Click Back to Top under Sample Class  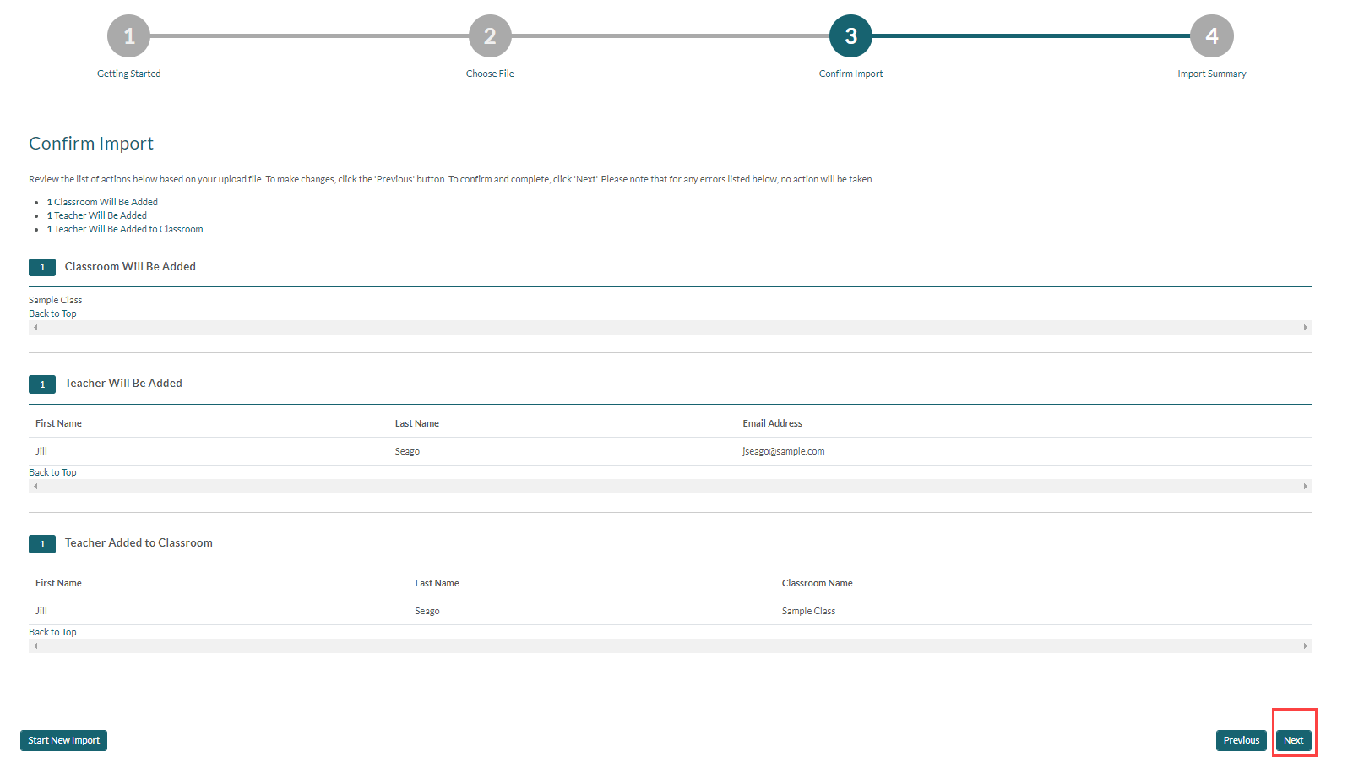[52, 313]
